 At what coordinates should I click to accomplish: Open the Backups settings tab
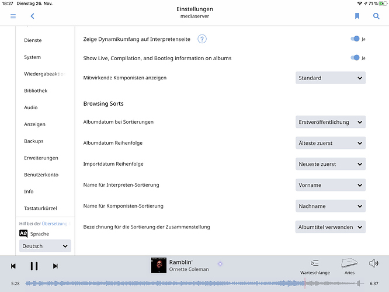point(34,141)
